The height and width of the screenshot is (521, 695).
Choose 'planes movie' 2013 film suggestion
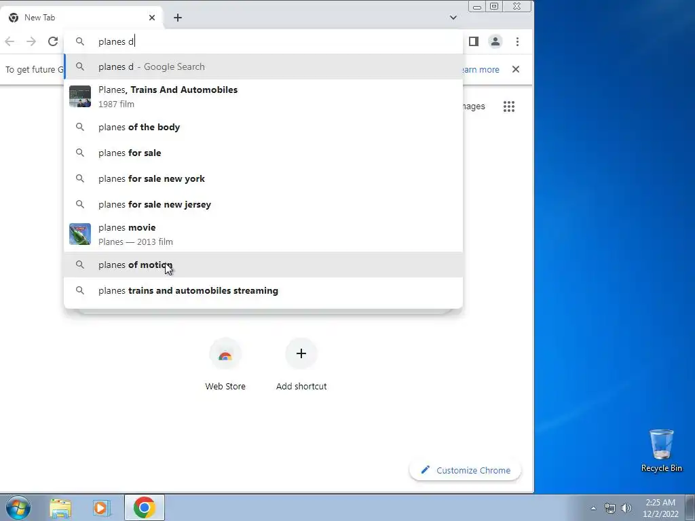click(x=263, y=234)
